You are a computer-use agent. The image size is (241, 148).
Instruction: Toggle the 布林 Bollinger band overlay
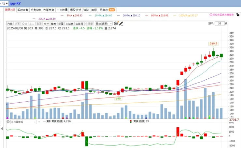coord(46,24)
